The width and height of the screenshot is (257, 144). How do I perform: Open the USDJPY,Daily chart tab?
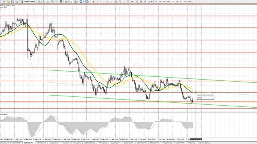click(204, 143)
